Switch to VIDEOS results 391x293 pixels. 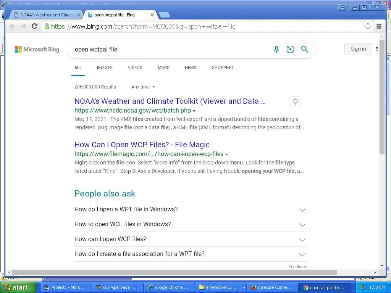point(135,68)
